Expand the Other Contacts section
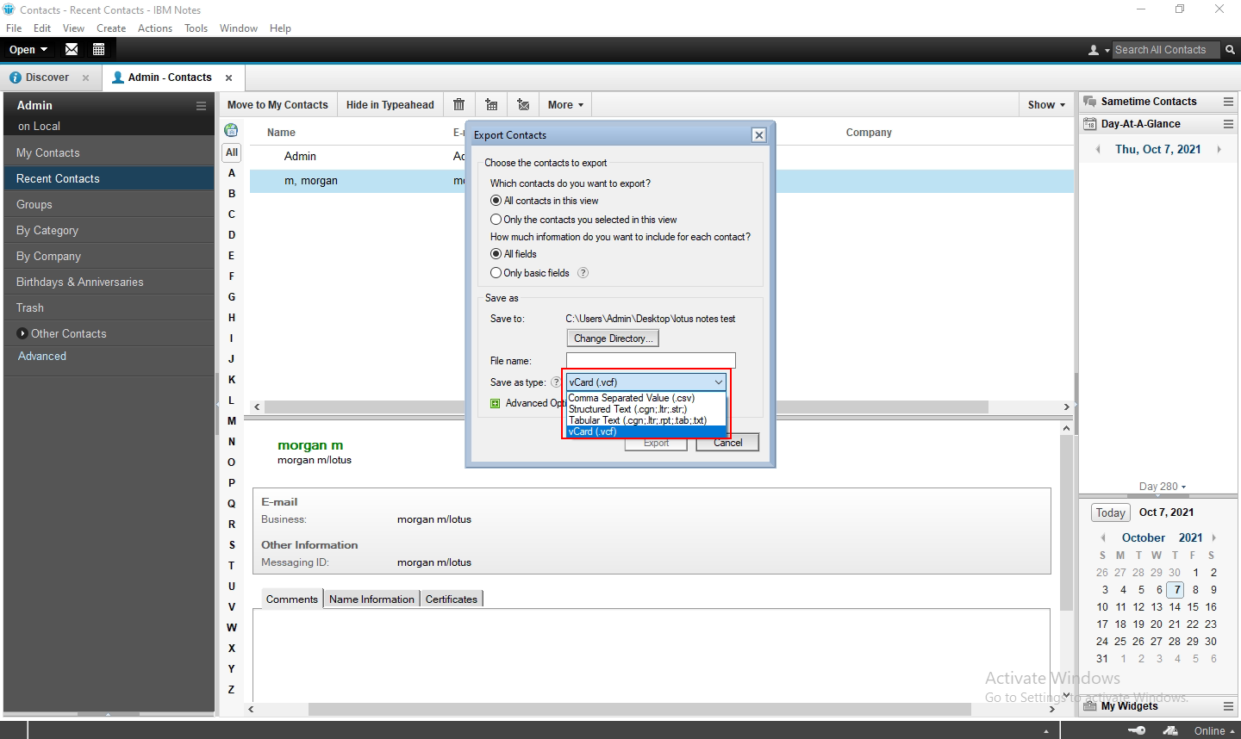This screenshot has width=1241, height=739. 23,333
